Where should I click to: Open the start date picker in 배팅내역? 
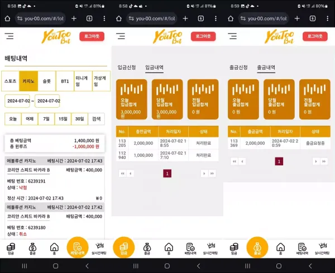[x=17, y=101]
